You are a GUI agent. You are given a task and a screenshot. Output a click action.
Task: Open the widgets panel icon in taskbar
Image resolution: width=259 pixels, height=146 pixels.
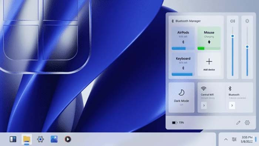[13, 139]
